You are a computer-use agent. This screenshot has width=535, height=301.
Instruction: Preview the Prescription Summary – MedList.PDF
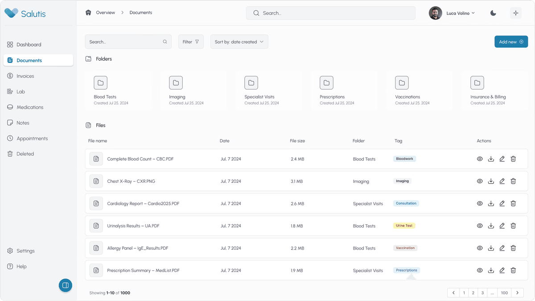coord(480,270)
